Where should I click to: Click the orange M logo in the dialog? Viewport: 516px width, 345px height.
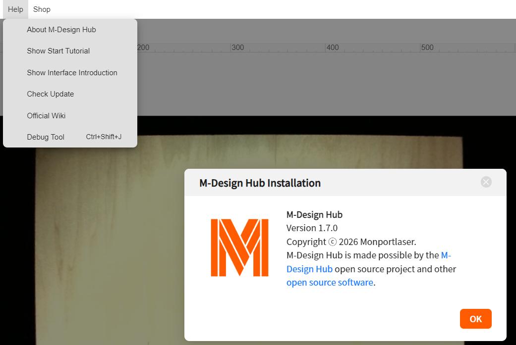tap(239, 247)
